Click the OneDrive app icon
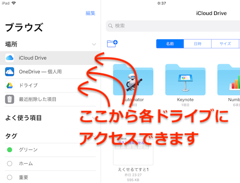 click(10, 72)
